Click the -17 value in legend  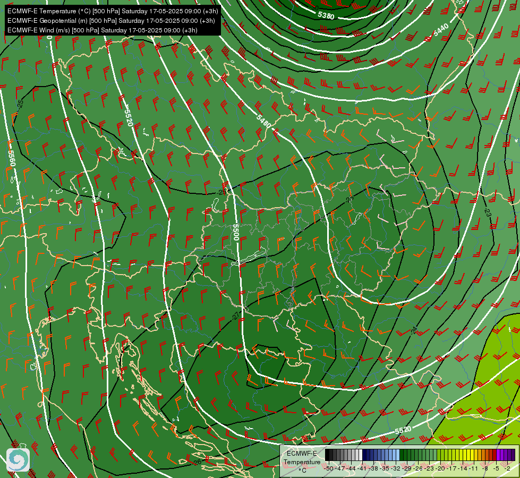451,468
